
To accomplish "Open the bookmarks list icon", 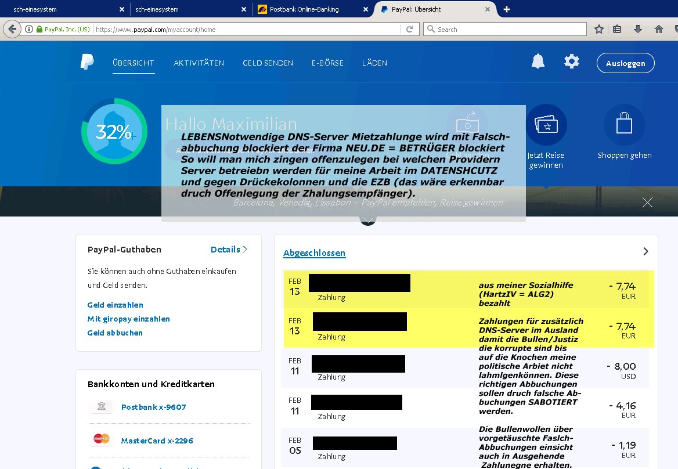I will click(x=617, y=30).
